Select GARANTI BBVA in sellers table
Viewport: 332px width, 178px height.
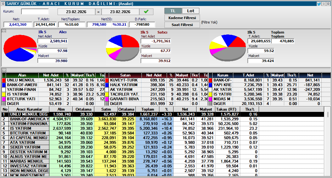(x=157, y=99)
